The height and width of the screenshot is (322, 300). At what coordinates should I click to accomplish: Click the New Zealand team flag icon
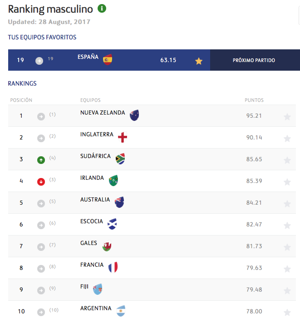click(x=134, y=115)
